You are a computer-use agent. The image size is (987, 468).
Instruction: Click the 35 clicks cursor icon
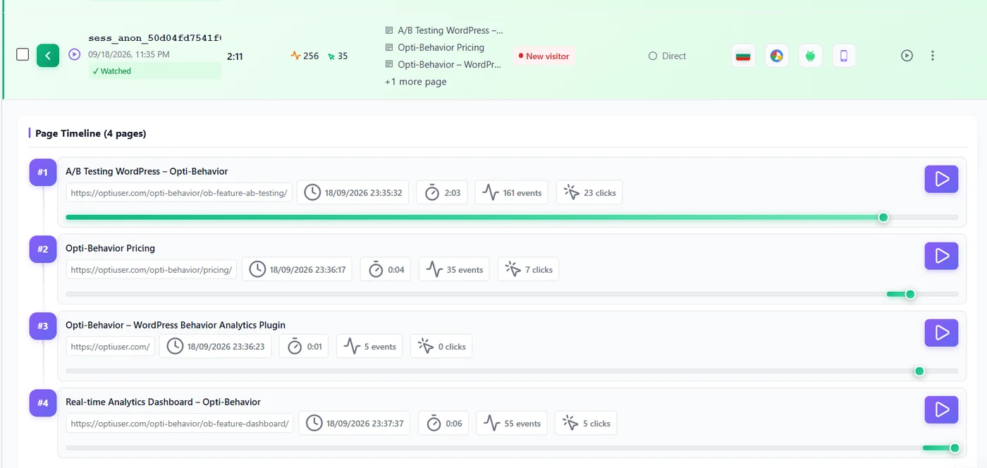(x=331, y=56)
